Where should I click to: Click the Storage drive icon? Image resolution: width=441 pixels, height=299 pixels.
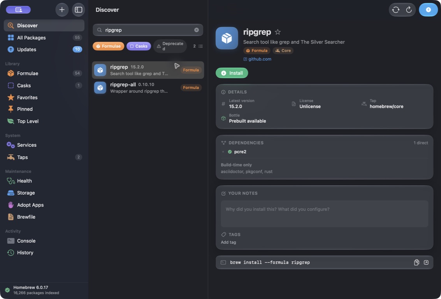tap(11, 193)
